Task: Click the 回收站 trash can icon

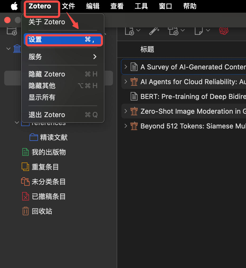Action: pyautogui.click(x=26, y=211)
